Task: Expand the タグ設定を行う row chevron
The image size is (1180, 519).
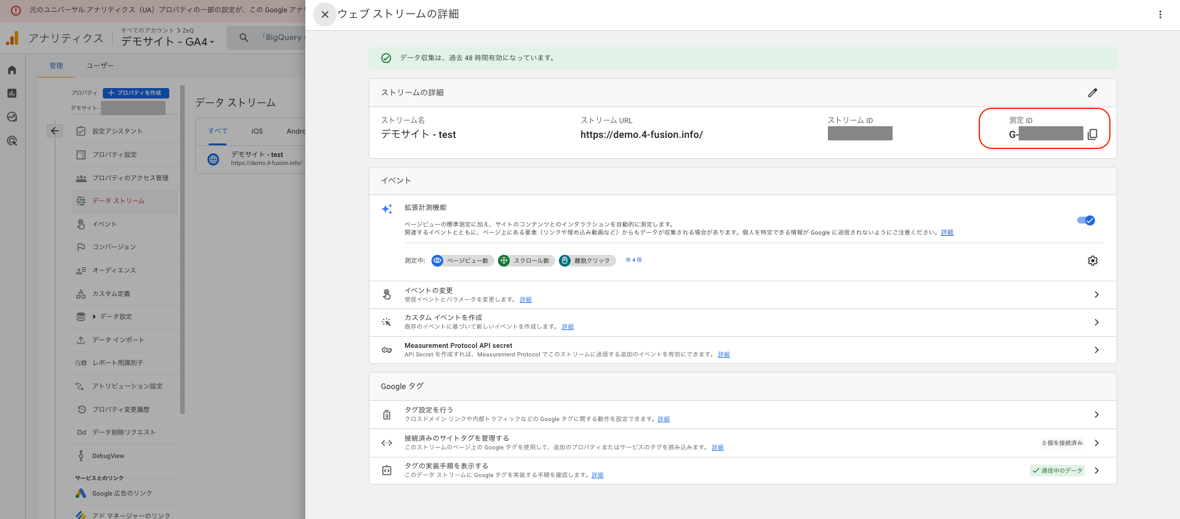Action: coord(1096,414)
